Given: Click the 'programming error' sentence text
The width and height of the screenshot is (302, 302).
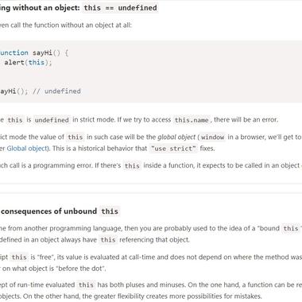Looking at the screenshot, I should [x=63, y=165].
